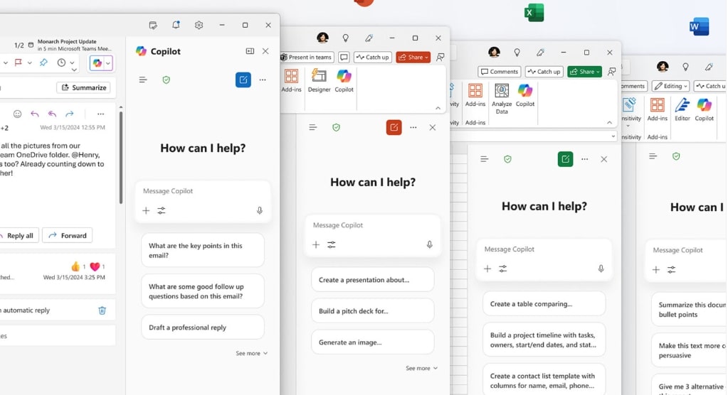Select 'Build a project timeline' suggestion in Excel
The width and height of the screenshot is (728, 395).
pyautogui.click(x=544, y=340)
